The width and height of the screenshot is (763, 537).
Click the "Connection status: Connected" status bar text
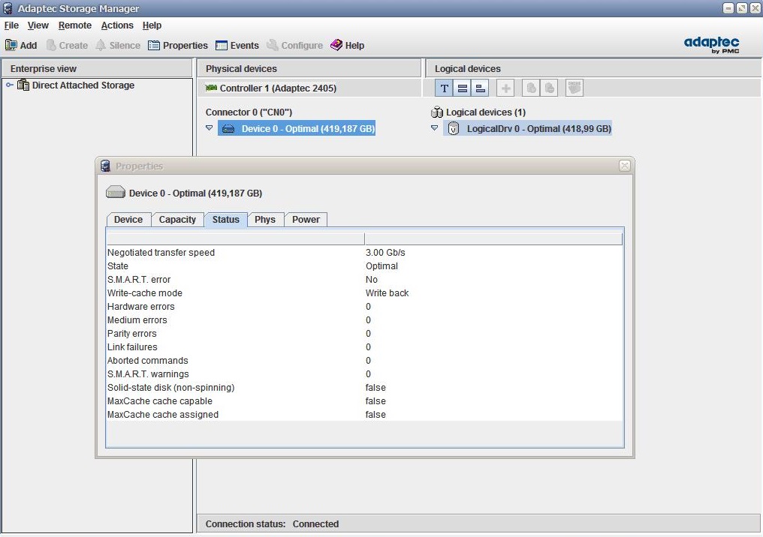(272, 524)
